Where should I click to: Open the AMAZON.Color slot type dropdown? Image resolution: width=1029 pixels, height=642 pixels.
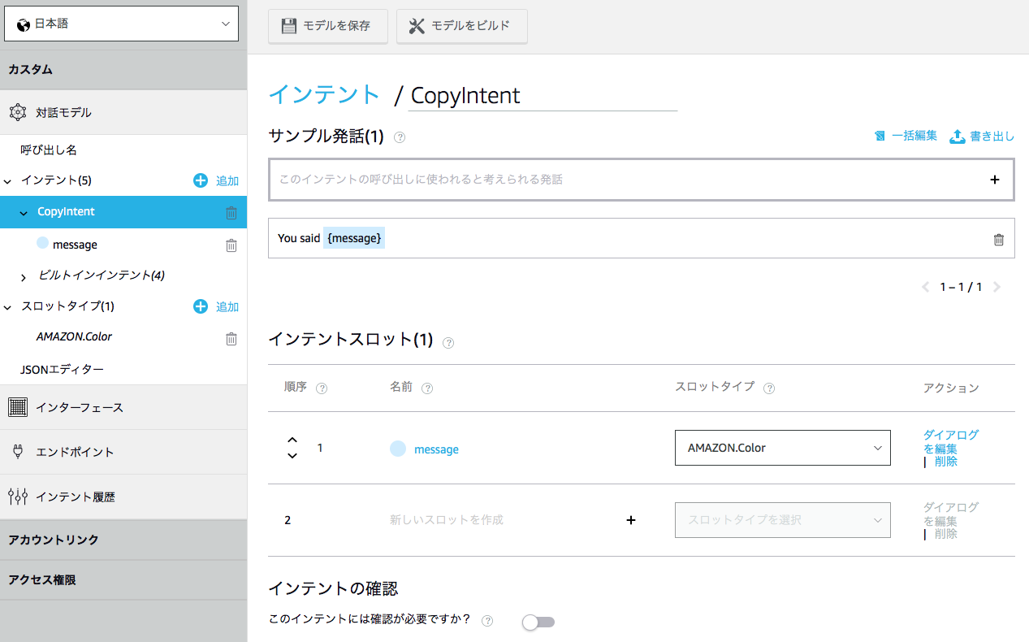tap(783, 448)
